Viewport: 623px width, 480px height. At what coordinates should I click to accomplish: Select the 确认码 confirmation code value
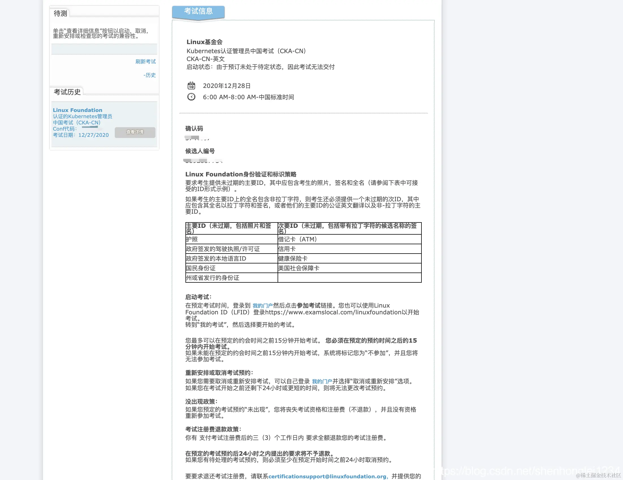coord(196,138)
